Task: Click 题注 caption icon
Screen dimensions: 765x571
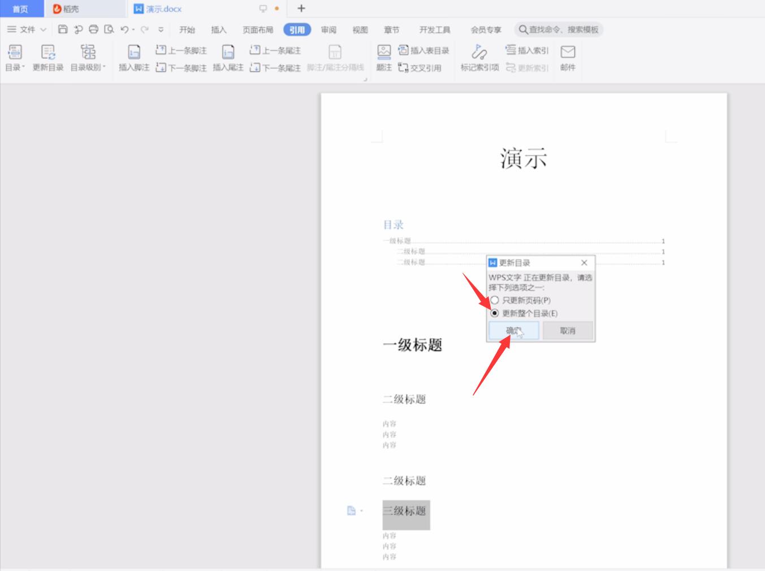Action: click(x=384, y=58)
